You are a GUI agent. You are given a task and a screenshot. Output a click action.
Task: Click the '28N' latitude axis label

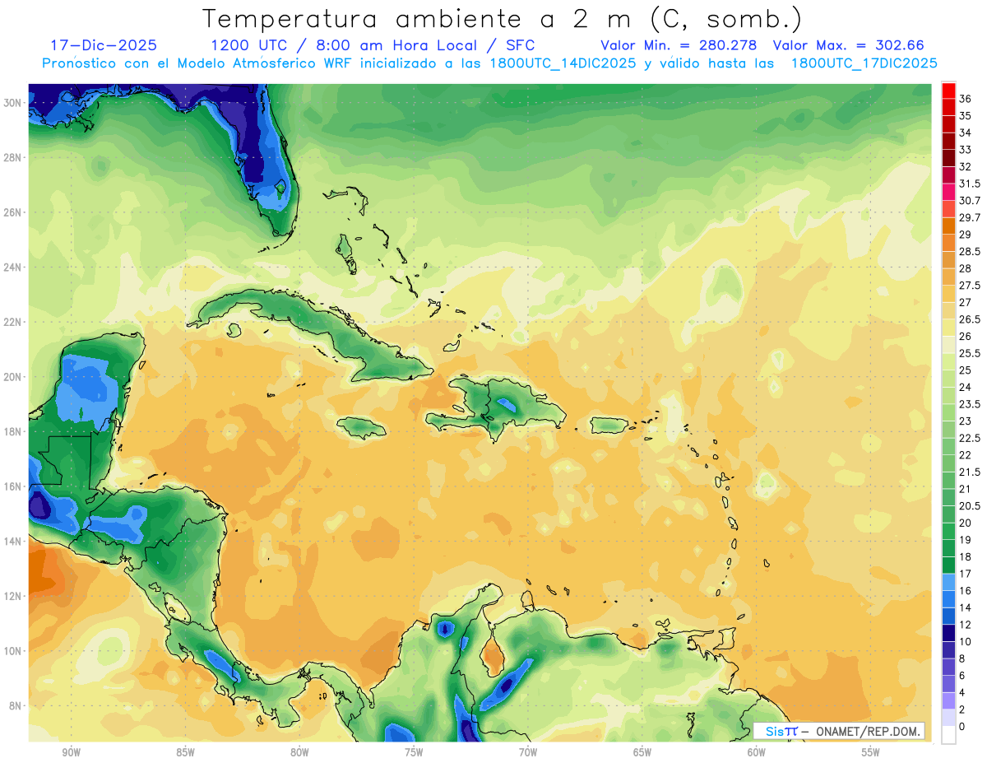tap(13, 157)
